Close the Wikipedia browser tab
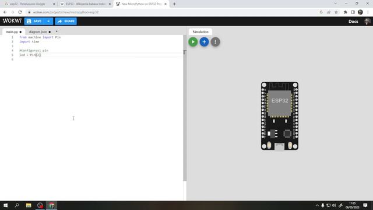The width and height of the screenshot is (373, 210). [110, 4]
